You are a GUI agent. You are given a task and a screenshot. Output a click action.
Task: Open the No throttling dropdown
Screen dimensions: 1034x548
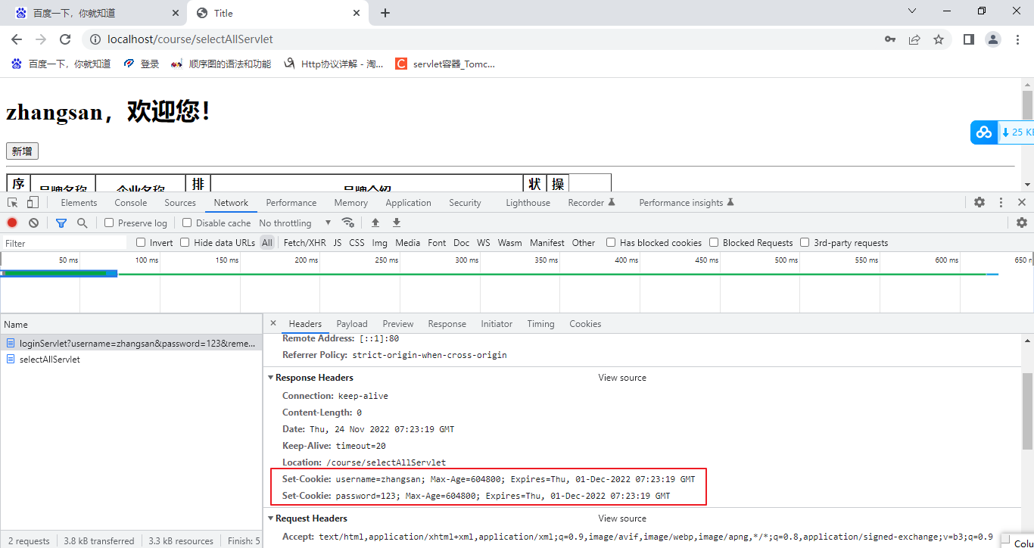click(295, 223)
